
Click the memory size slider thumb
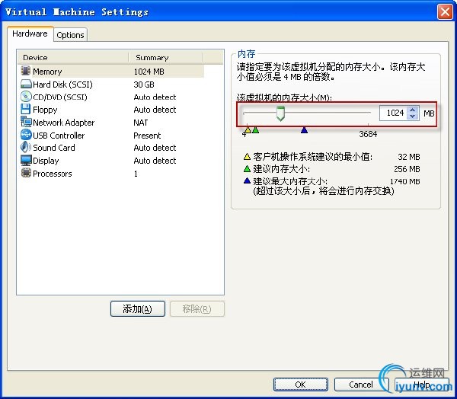tap(280, 113)
